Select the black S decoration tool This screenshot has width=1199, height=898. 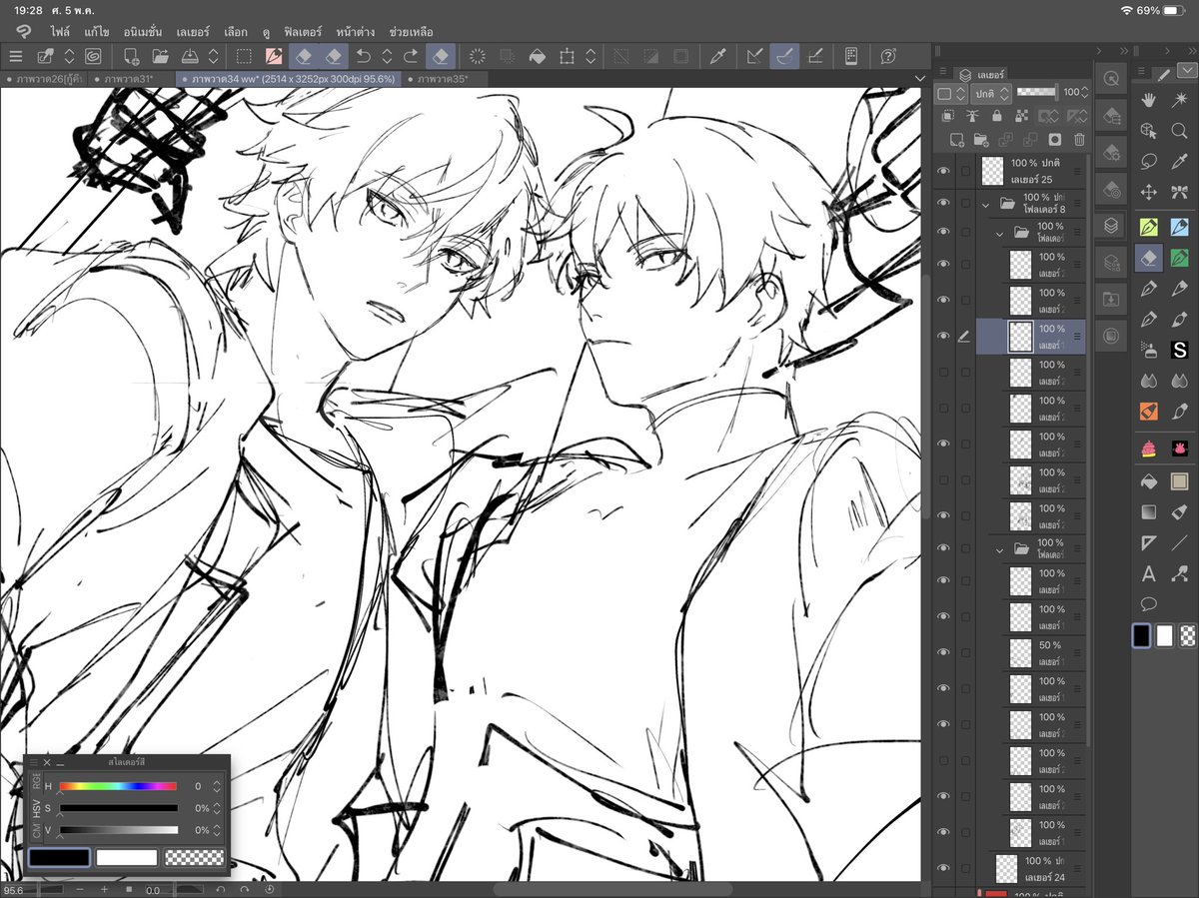[1179, 350]
